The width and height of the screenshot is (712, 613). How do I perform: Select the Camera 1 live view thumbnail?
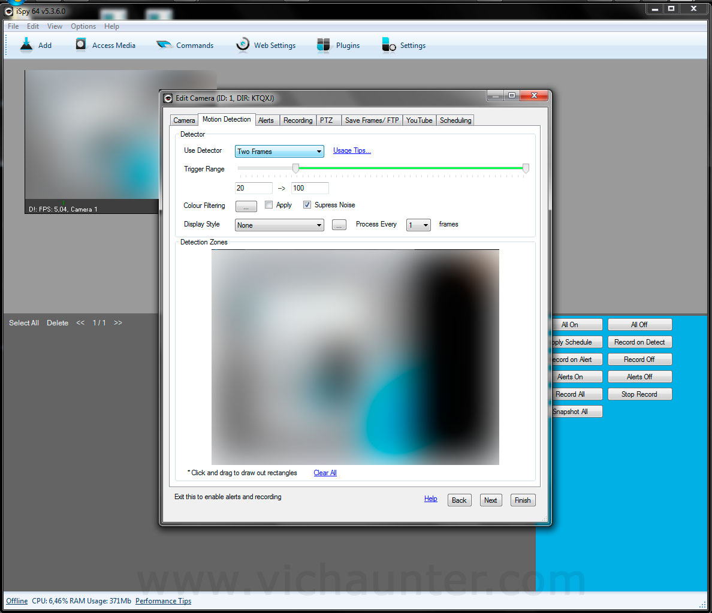point(92,141)
